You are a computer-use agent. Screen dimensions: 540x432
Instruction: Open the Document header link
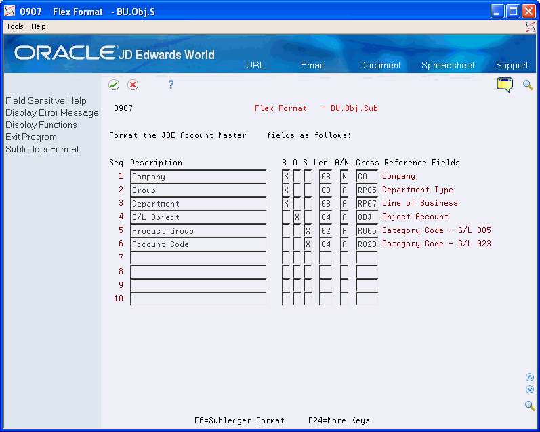point(379,65)
